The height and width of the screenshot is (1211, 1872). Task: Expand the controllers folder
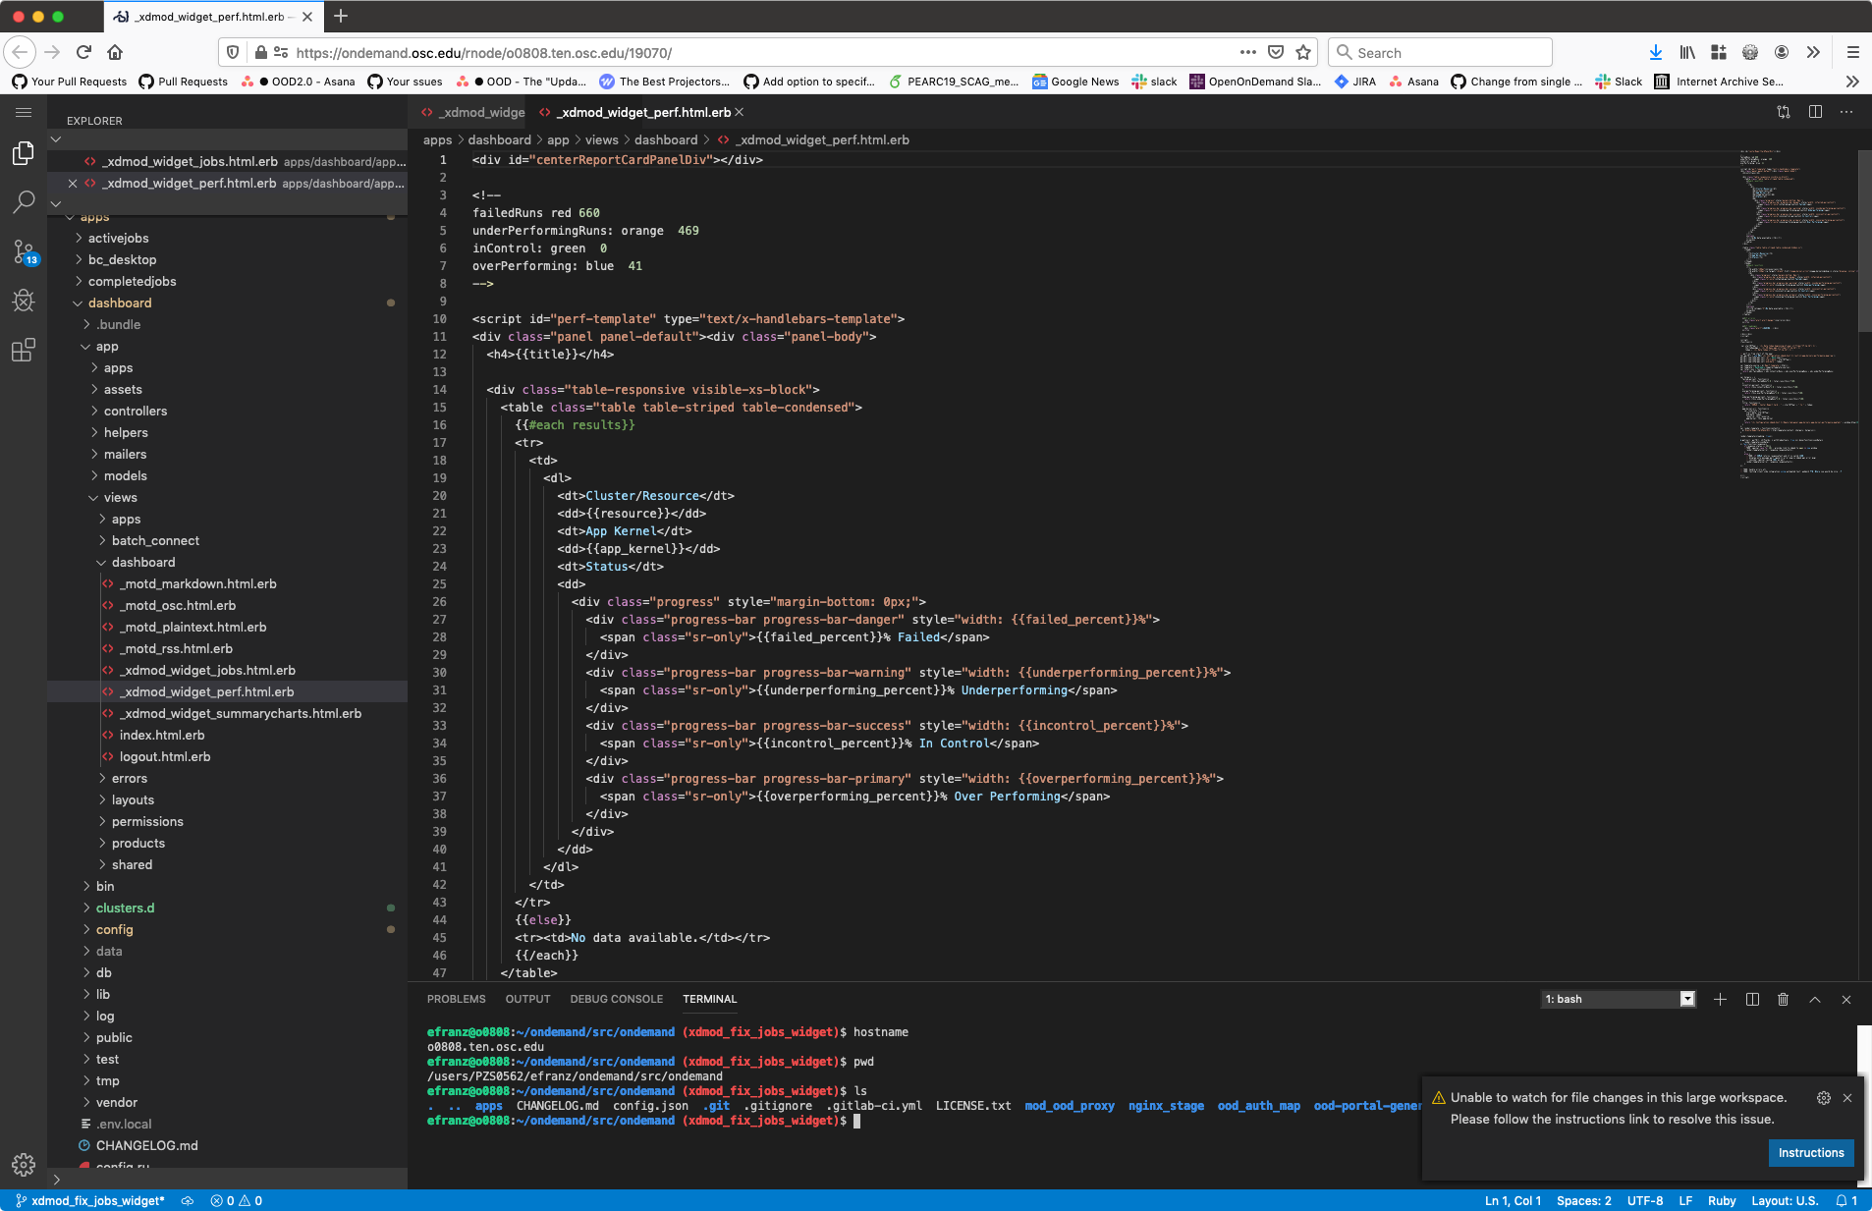(x=136, y=411)
